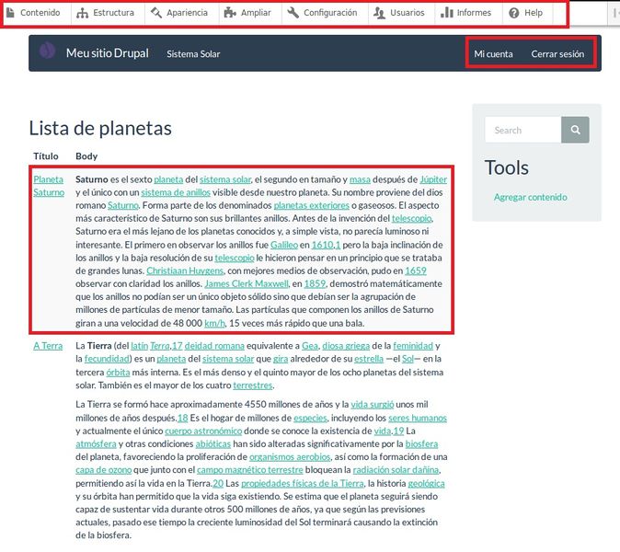Follow the Galileo link
This screenshot has height=552, width=620.
click(x=284, y=245)
